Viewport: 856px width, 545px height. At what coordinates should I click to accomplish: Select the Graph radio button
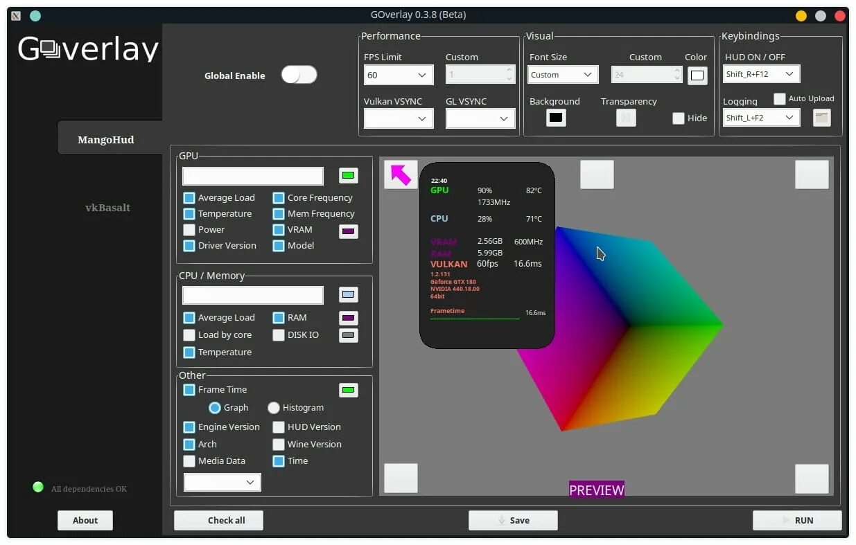tap(215, 407)
